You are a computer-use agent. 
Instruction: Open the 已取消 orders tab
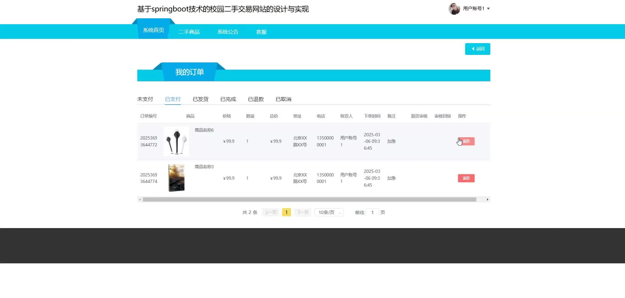coord(283,99)
